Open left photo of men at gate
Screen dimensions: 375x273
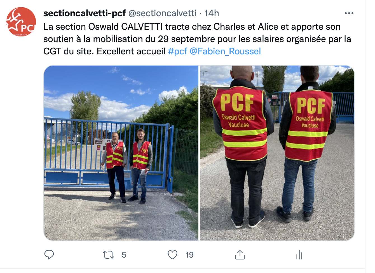[x=121, y=153]
